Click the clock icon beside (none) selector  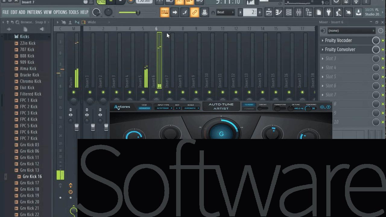(x=381, y=31)
